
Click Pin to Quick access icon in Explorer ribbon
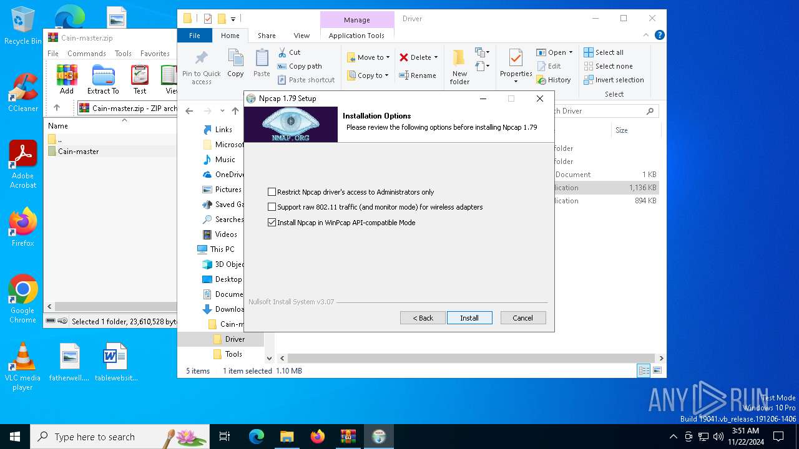tap(202, 67)
